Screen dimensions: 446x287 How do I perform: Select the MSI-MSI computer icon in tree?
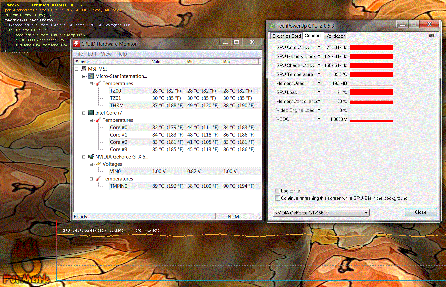84,69
